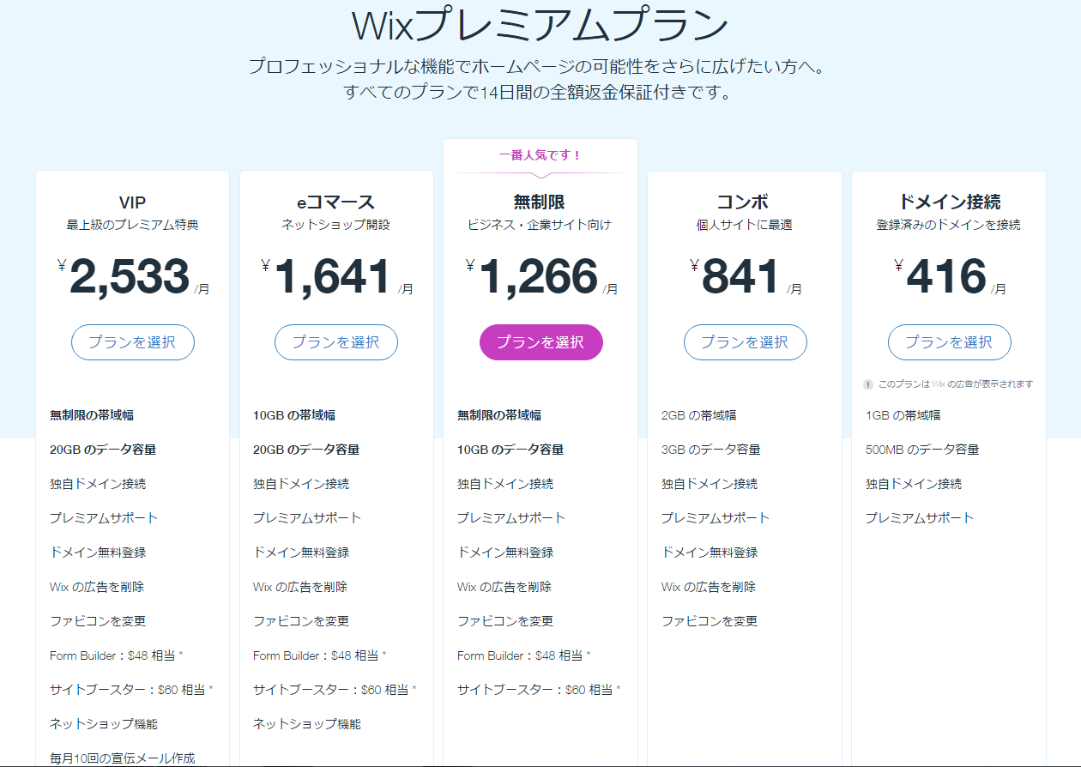This screenshot has width=1081, height=767.
Task: Click ファビコンを変更 in 無制限 column
Action: coord(505,621)
